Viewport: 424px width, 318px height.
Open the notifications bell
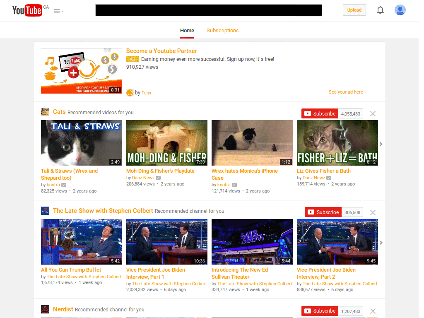coord(380,10)
